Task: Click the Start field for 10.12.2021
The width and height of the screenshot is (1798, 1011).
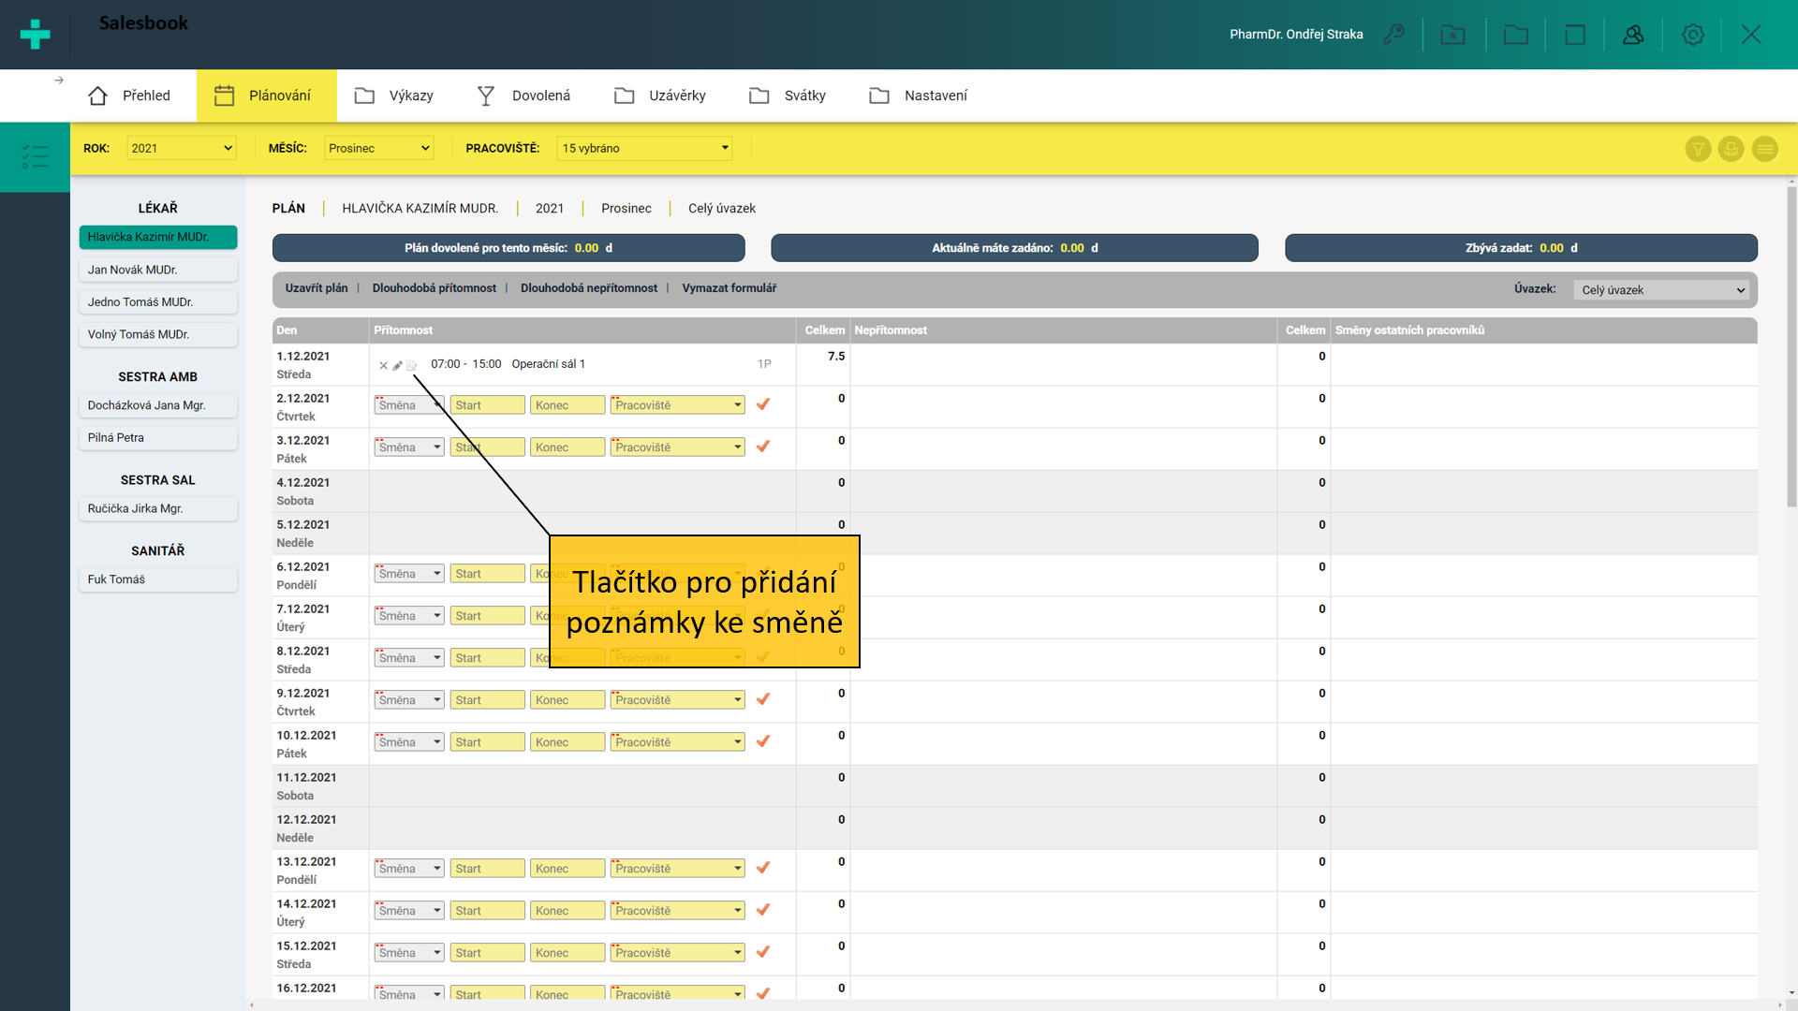Action: (487, 742)
